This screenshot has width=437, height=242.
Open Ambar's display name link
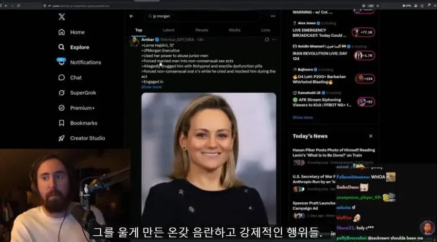[x=148, y=40]
